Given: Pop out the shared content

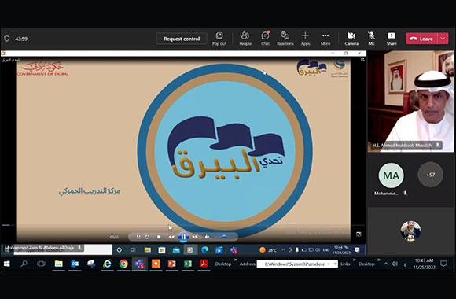Looking at the screenshot, I should point(219,39).
